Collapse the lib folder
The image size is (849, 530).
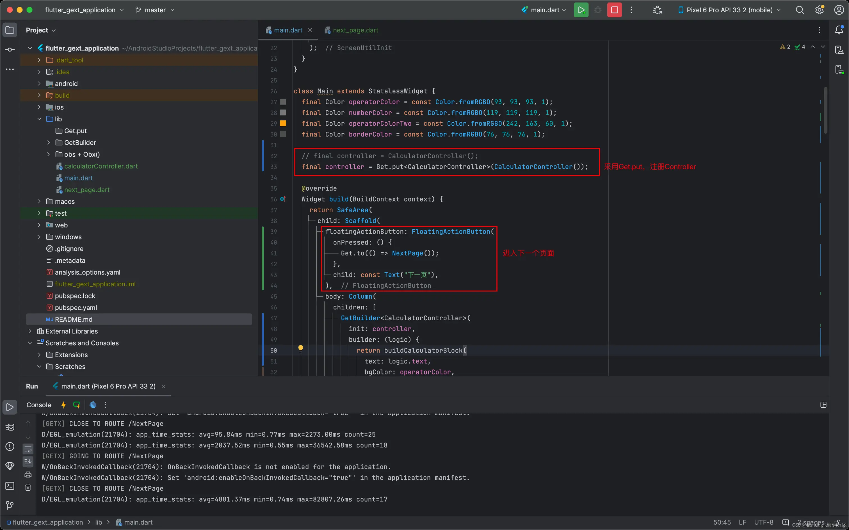(39, 119)
